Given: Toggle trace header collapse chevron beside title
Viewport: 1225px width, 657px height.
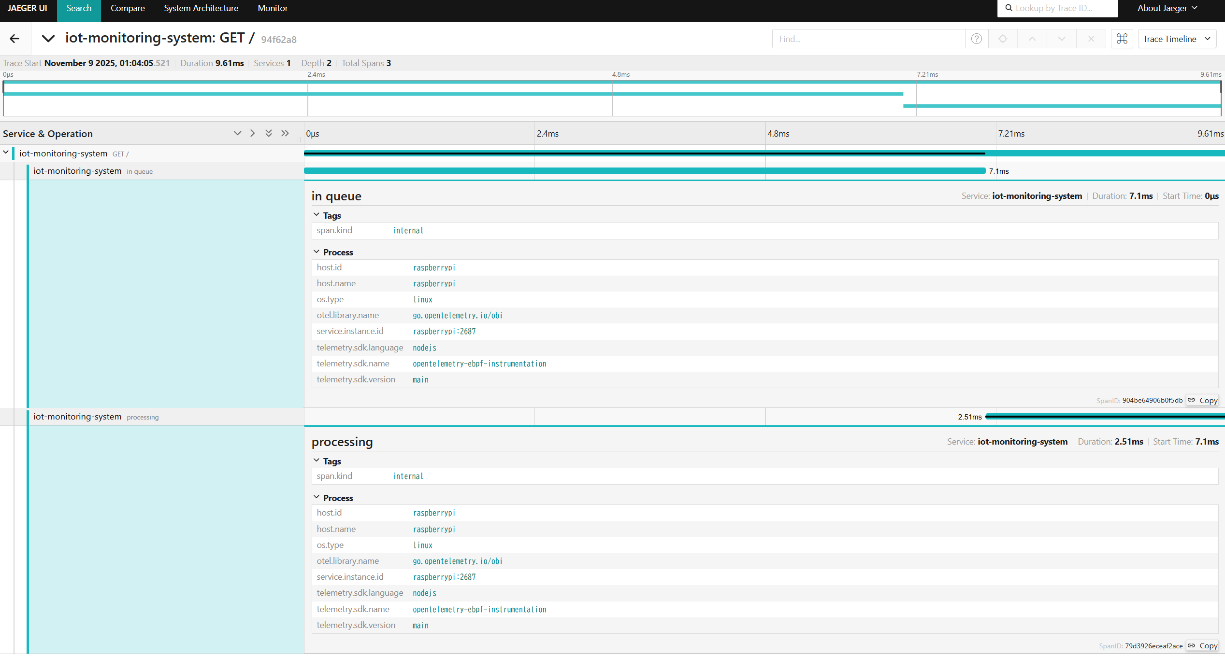Looking at the screenshot, I should (48, 39).
